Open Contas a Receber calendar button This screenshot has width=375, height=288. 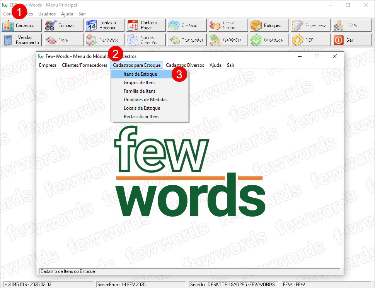(105, 25)
